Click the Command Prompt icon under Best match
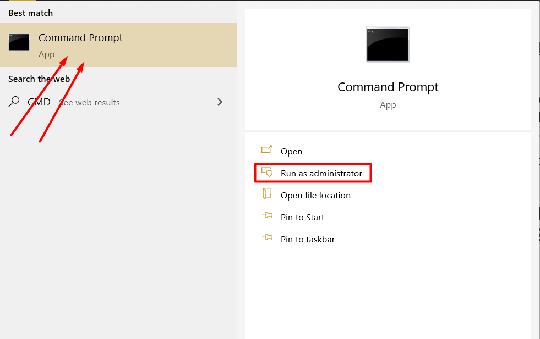540x339 pixels. [x=19, y=43]
